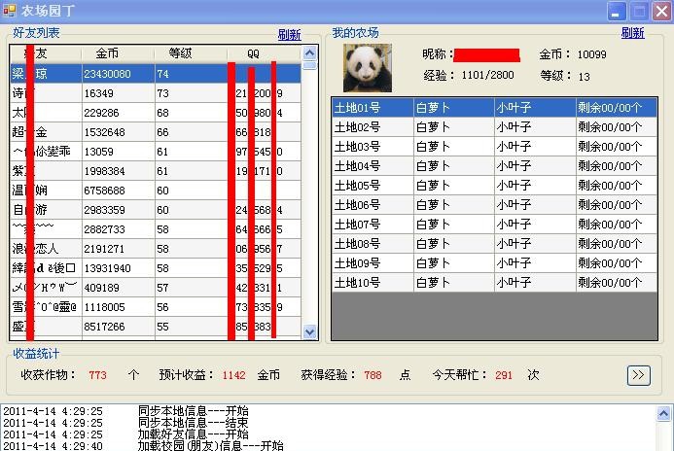Screen dimensions: 674x451
Task: Select friend row with 16349 coins
Action: (156, 93)
